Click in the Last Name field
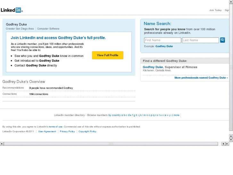 point(200,40)
